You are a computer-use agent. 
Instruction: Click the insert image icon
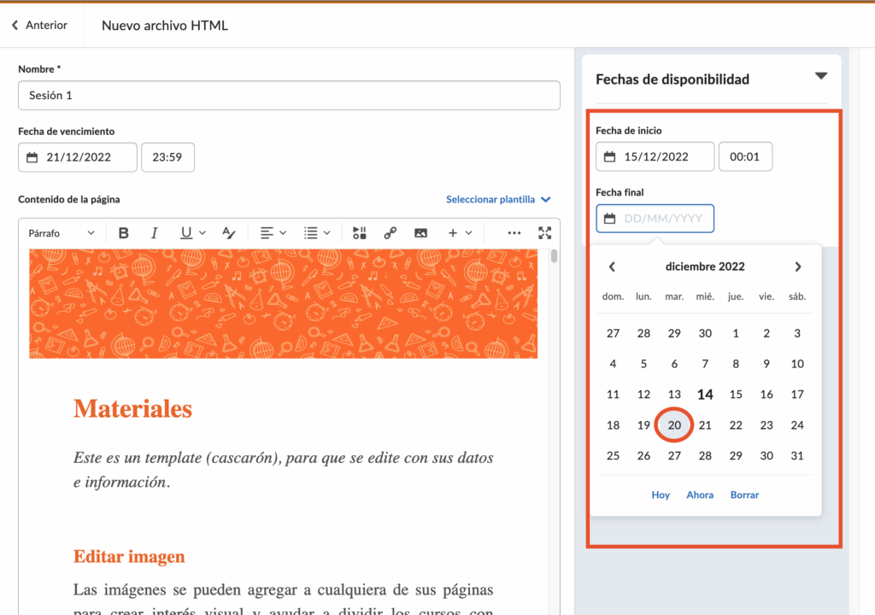[x=420, y=233]
